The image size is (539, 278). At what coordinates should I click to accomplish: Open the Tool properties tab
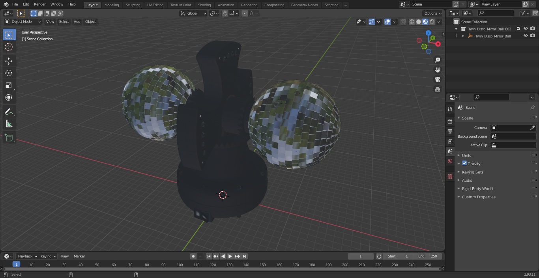click(450, 109)
